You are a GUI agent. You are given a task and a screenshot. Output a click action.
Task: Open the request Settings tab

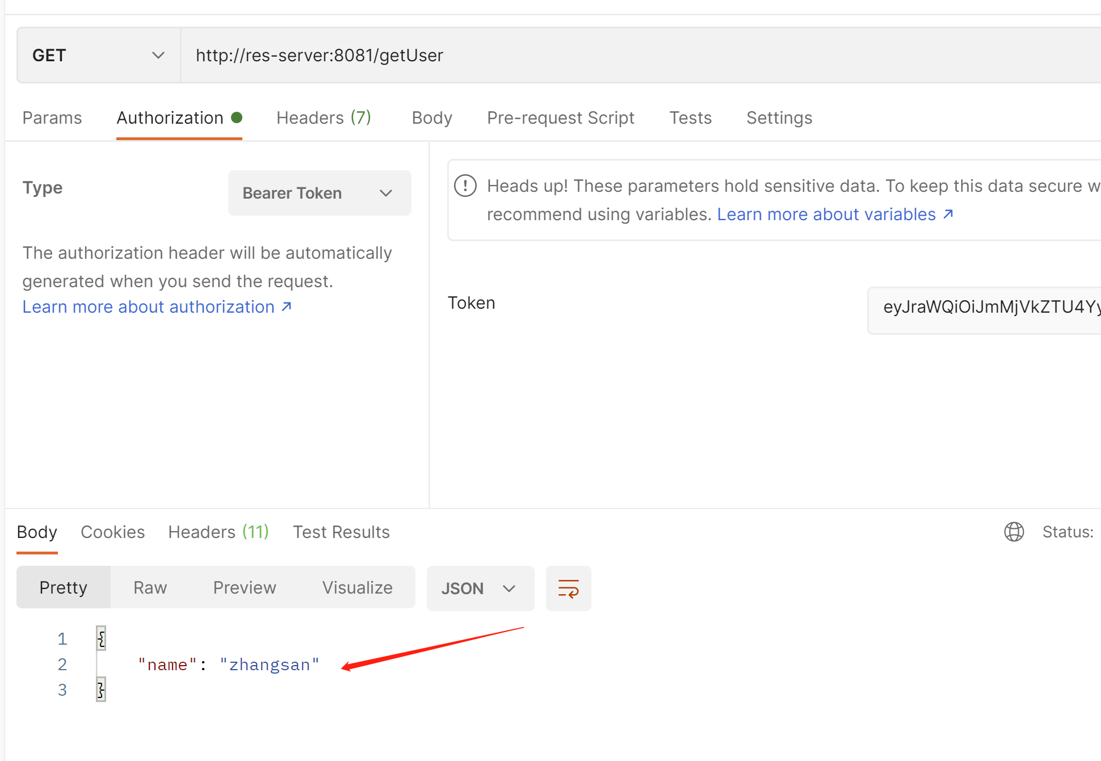[779, 118]
